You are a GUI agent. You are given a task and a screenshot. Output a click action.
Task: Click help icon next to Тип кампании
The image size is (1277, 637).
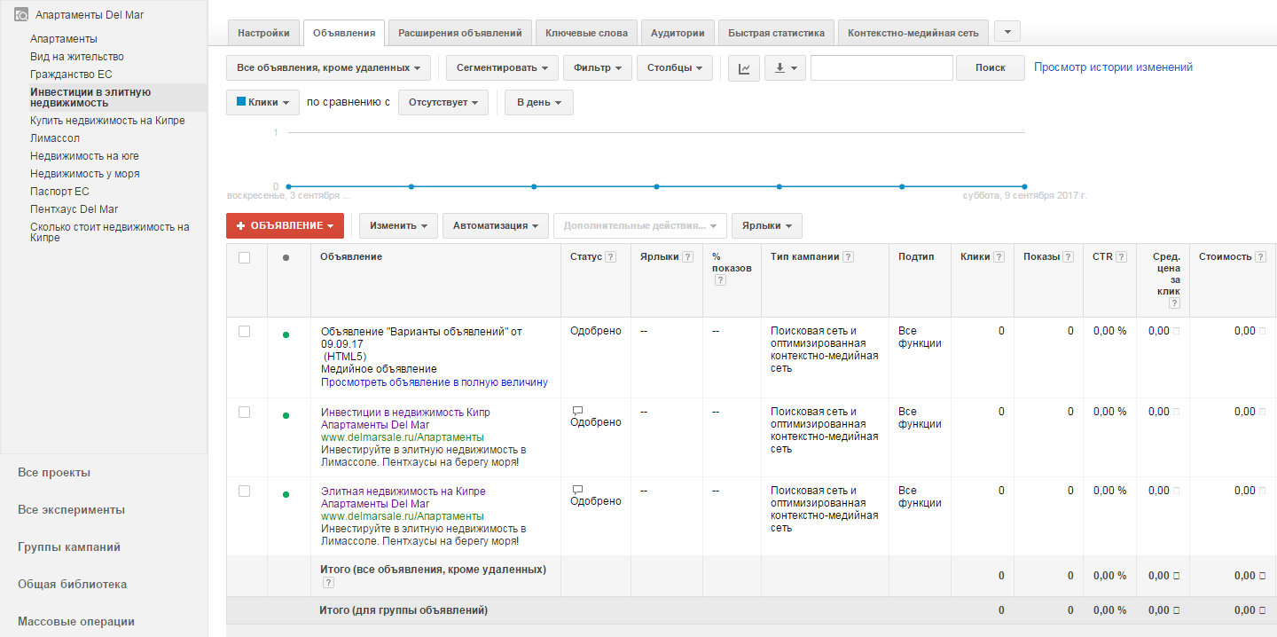(849, 256)
